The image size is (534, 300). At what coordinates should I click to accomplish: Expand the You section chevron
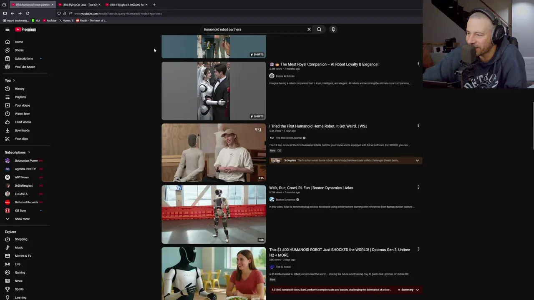click(x=14, y=80)
